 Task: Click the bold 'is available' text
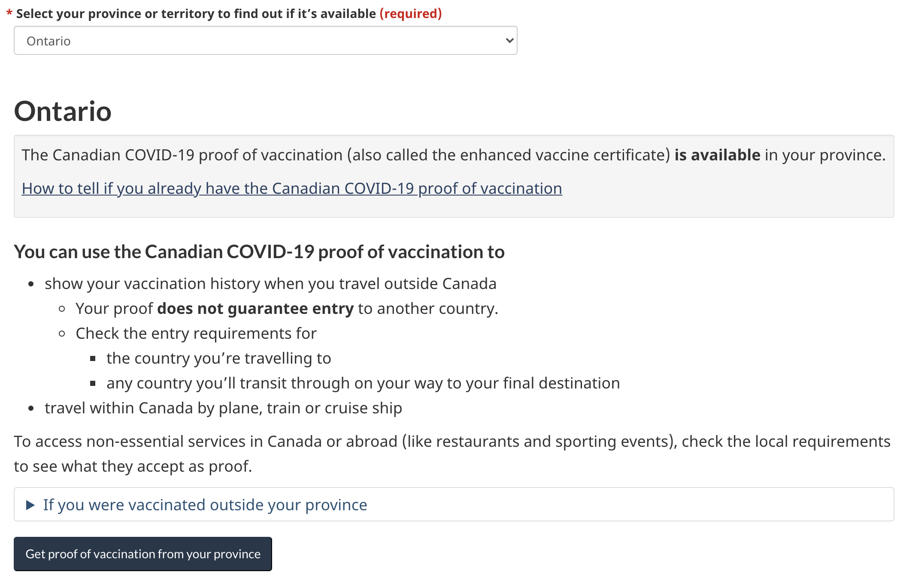click(717, 155)
